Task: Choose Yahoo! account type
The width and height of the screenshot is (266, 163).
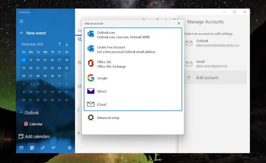Action: pyautogui.click(x=133, y=91)
